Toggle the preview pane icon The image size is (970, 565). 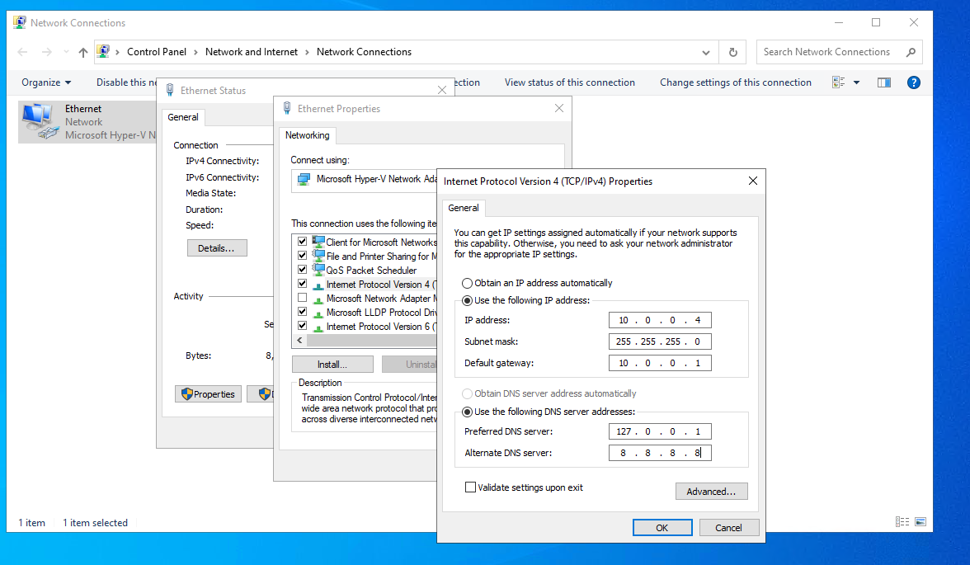pyautogui.click(x=884, y=82)
